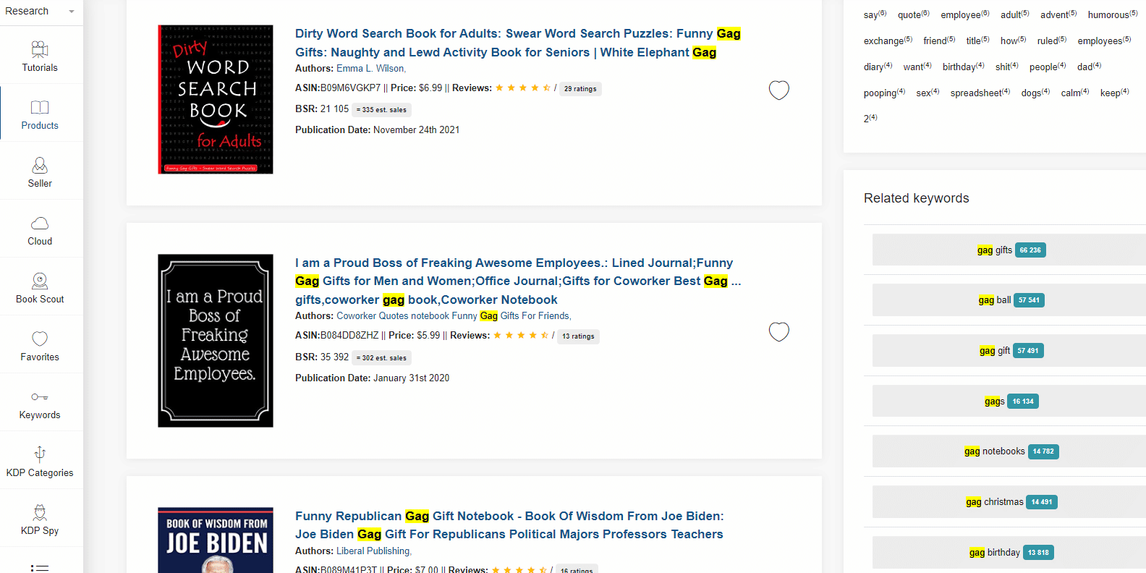Open the Dirty Word Search Book title link
Image resolution: width=1146 pixels, height=573 pixels.
point(517,43)
